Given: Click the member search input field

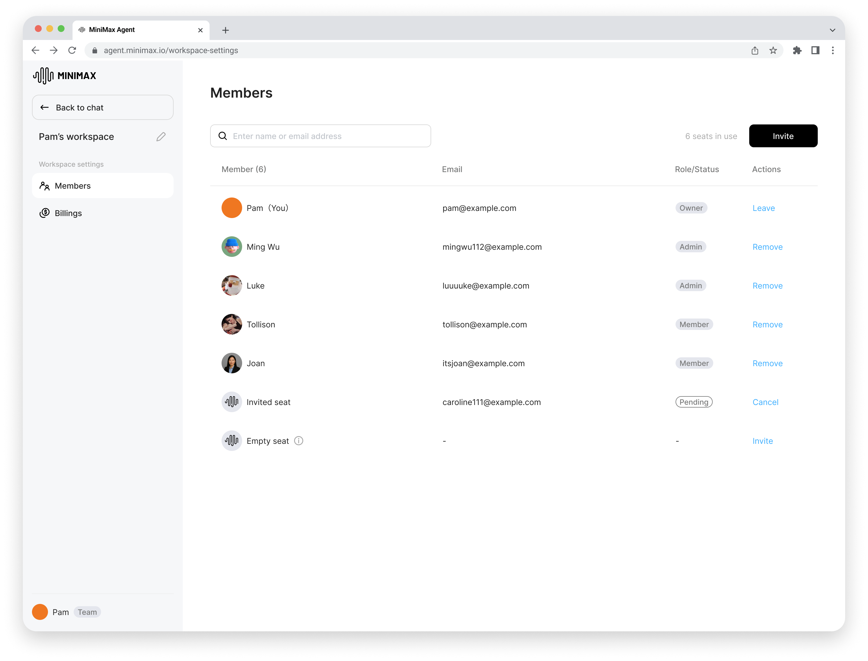Looking at the screenshot, I should coord(327,136).
